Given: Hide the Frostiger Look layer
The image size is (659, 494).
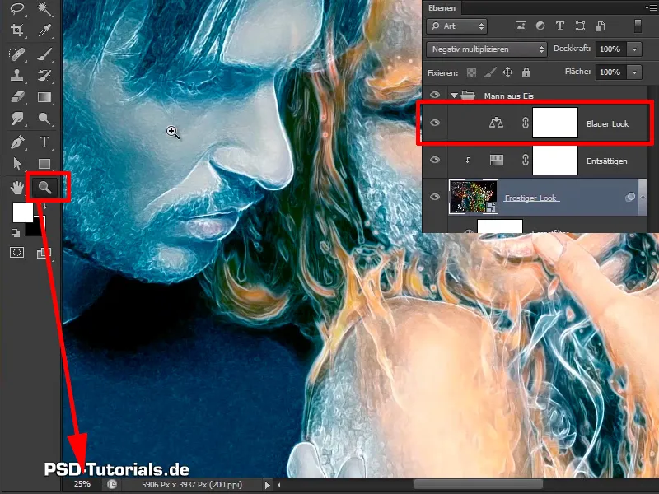Looking at the screenshot, I should (x=435, y=197).
